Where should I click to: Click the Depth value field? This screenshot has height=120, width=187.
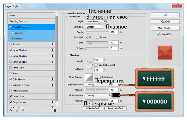click(x=114, y=32)
